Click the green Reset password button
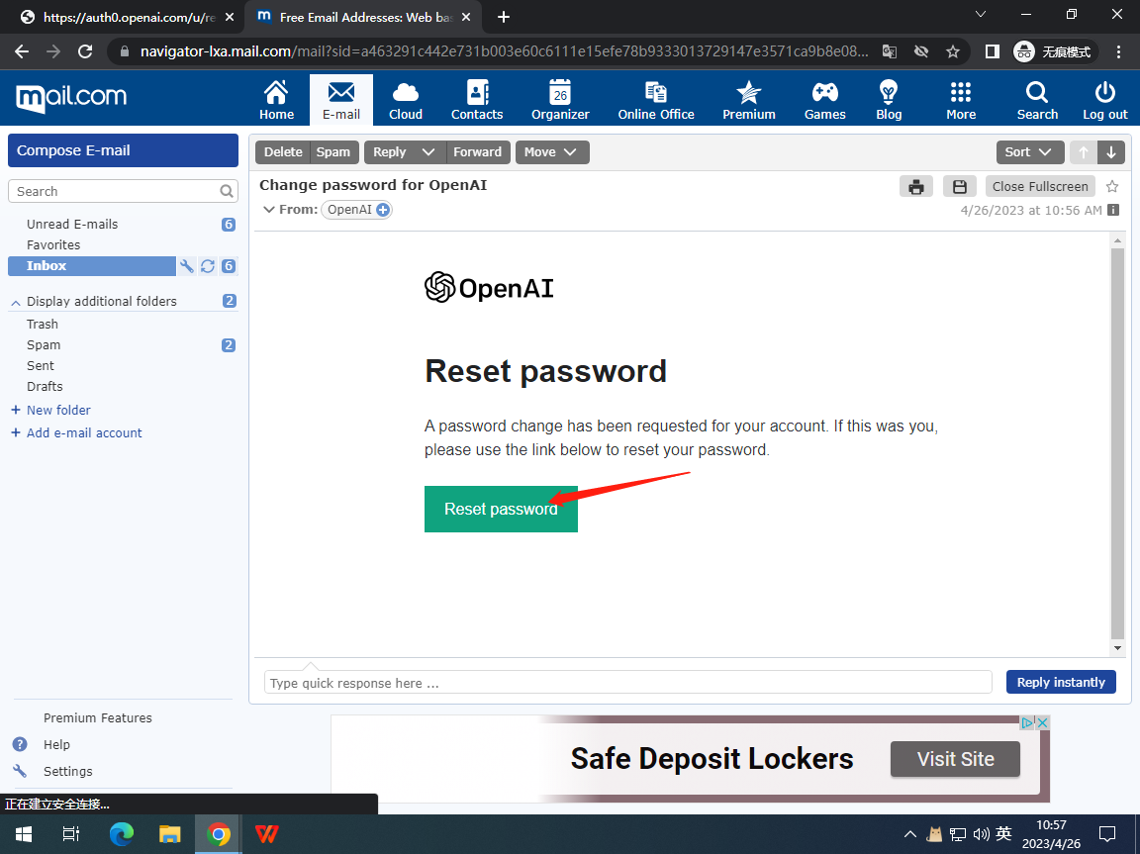1140x854 pixels. pyautogui.click(x=501, y=509)
